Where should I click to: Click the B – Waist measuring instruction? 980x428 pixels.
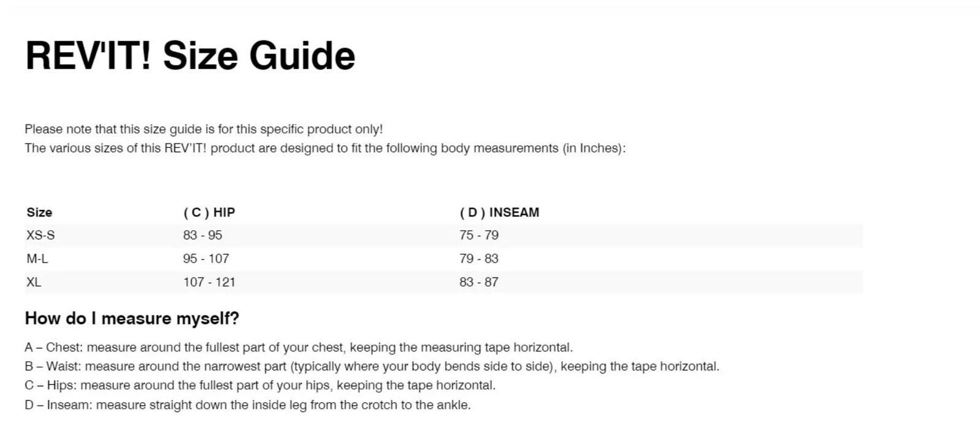tap(372, 366)
